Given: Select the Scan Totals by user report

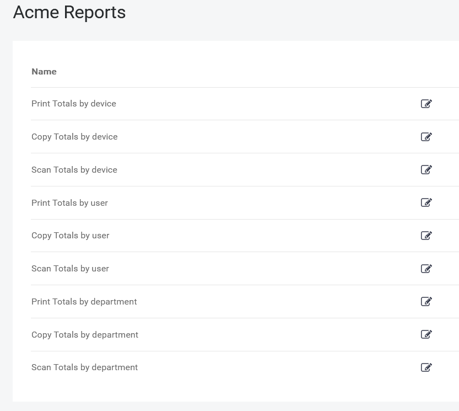Looking at the screenshot, I should coord(70,269).
